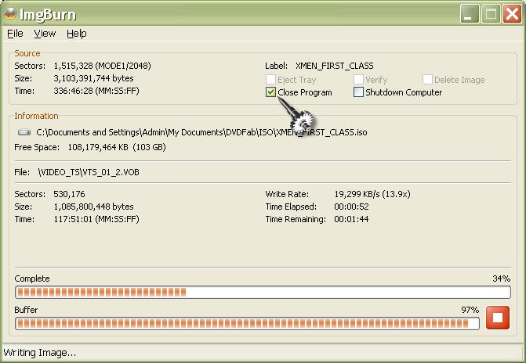Click the source time 336:46:28 value
Viewport: 526px width, 363px height.
point(96,91)
